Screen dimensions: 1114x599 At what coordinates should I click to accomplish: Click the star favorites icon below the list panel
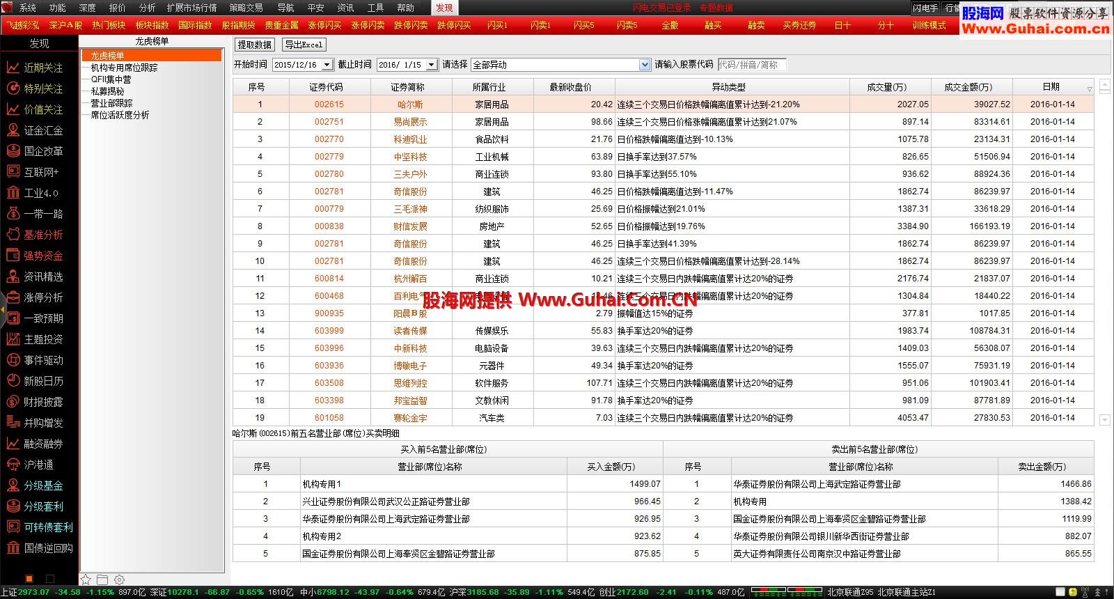click(86, 579)
